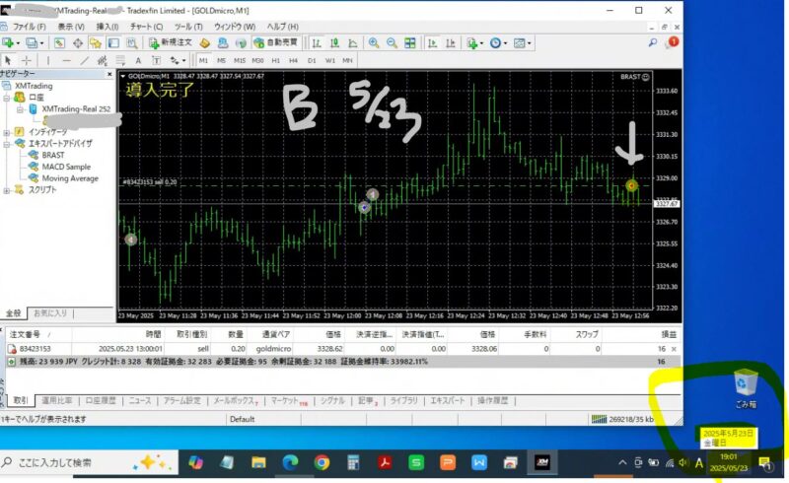Screen dimensions: 789x483
Task: Switch to H1 timeframe
Action: point(276,60)
